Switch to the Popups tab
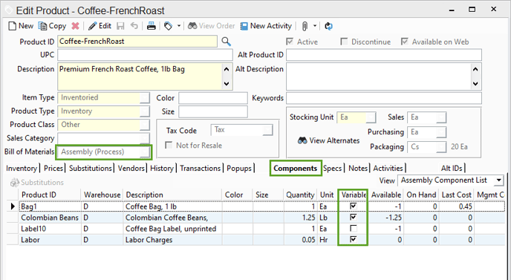511x280 pixels. 239,168
